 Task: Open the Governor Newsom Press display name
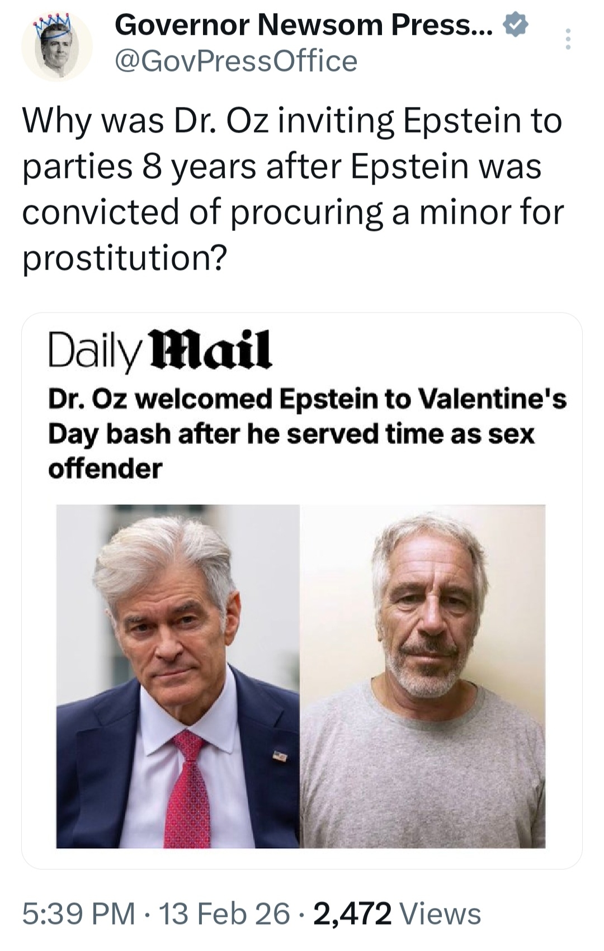click(304, 26)
